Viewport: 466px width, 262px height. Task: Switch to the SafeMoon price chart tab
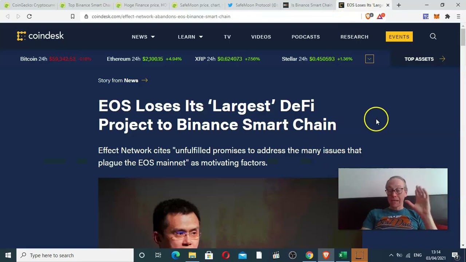[197, 5]
